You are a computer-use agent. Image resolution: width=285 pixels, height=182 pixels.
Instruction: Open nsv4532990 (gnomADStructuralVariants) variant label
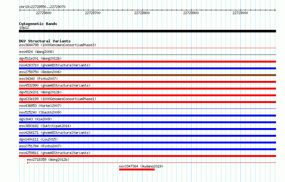(55, 85)
